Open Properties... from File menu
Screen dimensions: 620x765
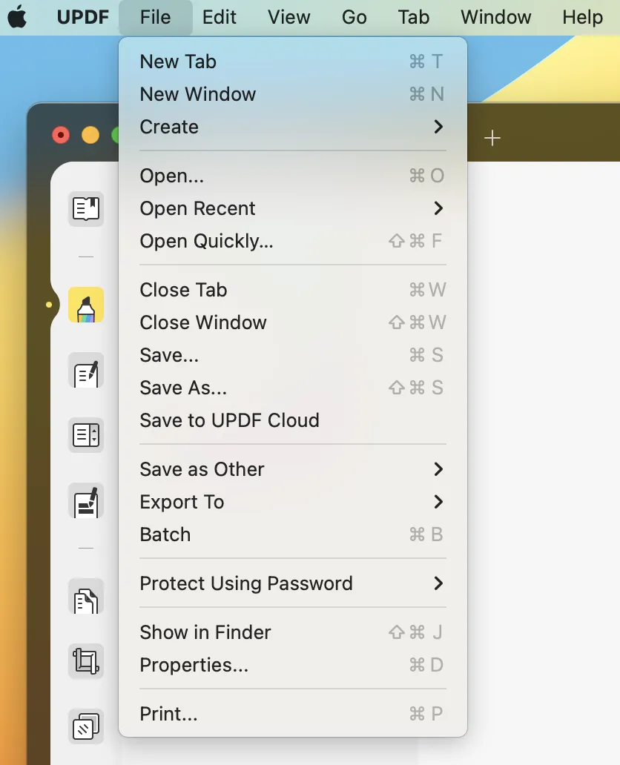[293, 665]
